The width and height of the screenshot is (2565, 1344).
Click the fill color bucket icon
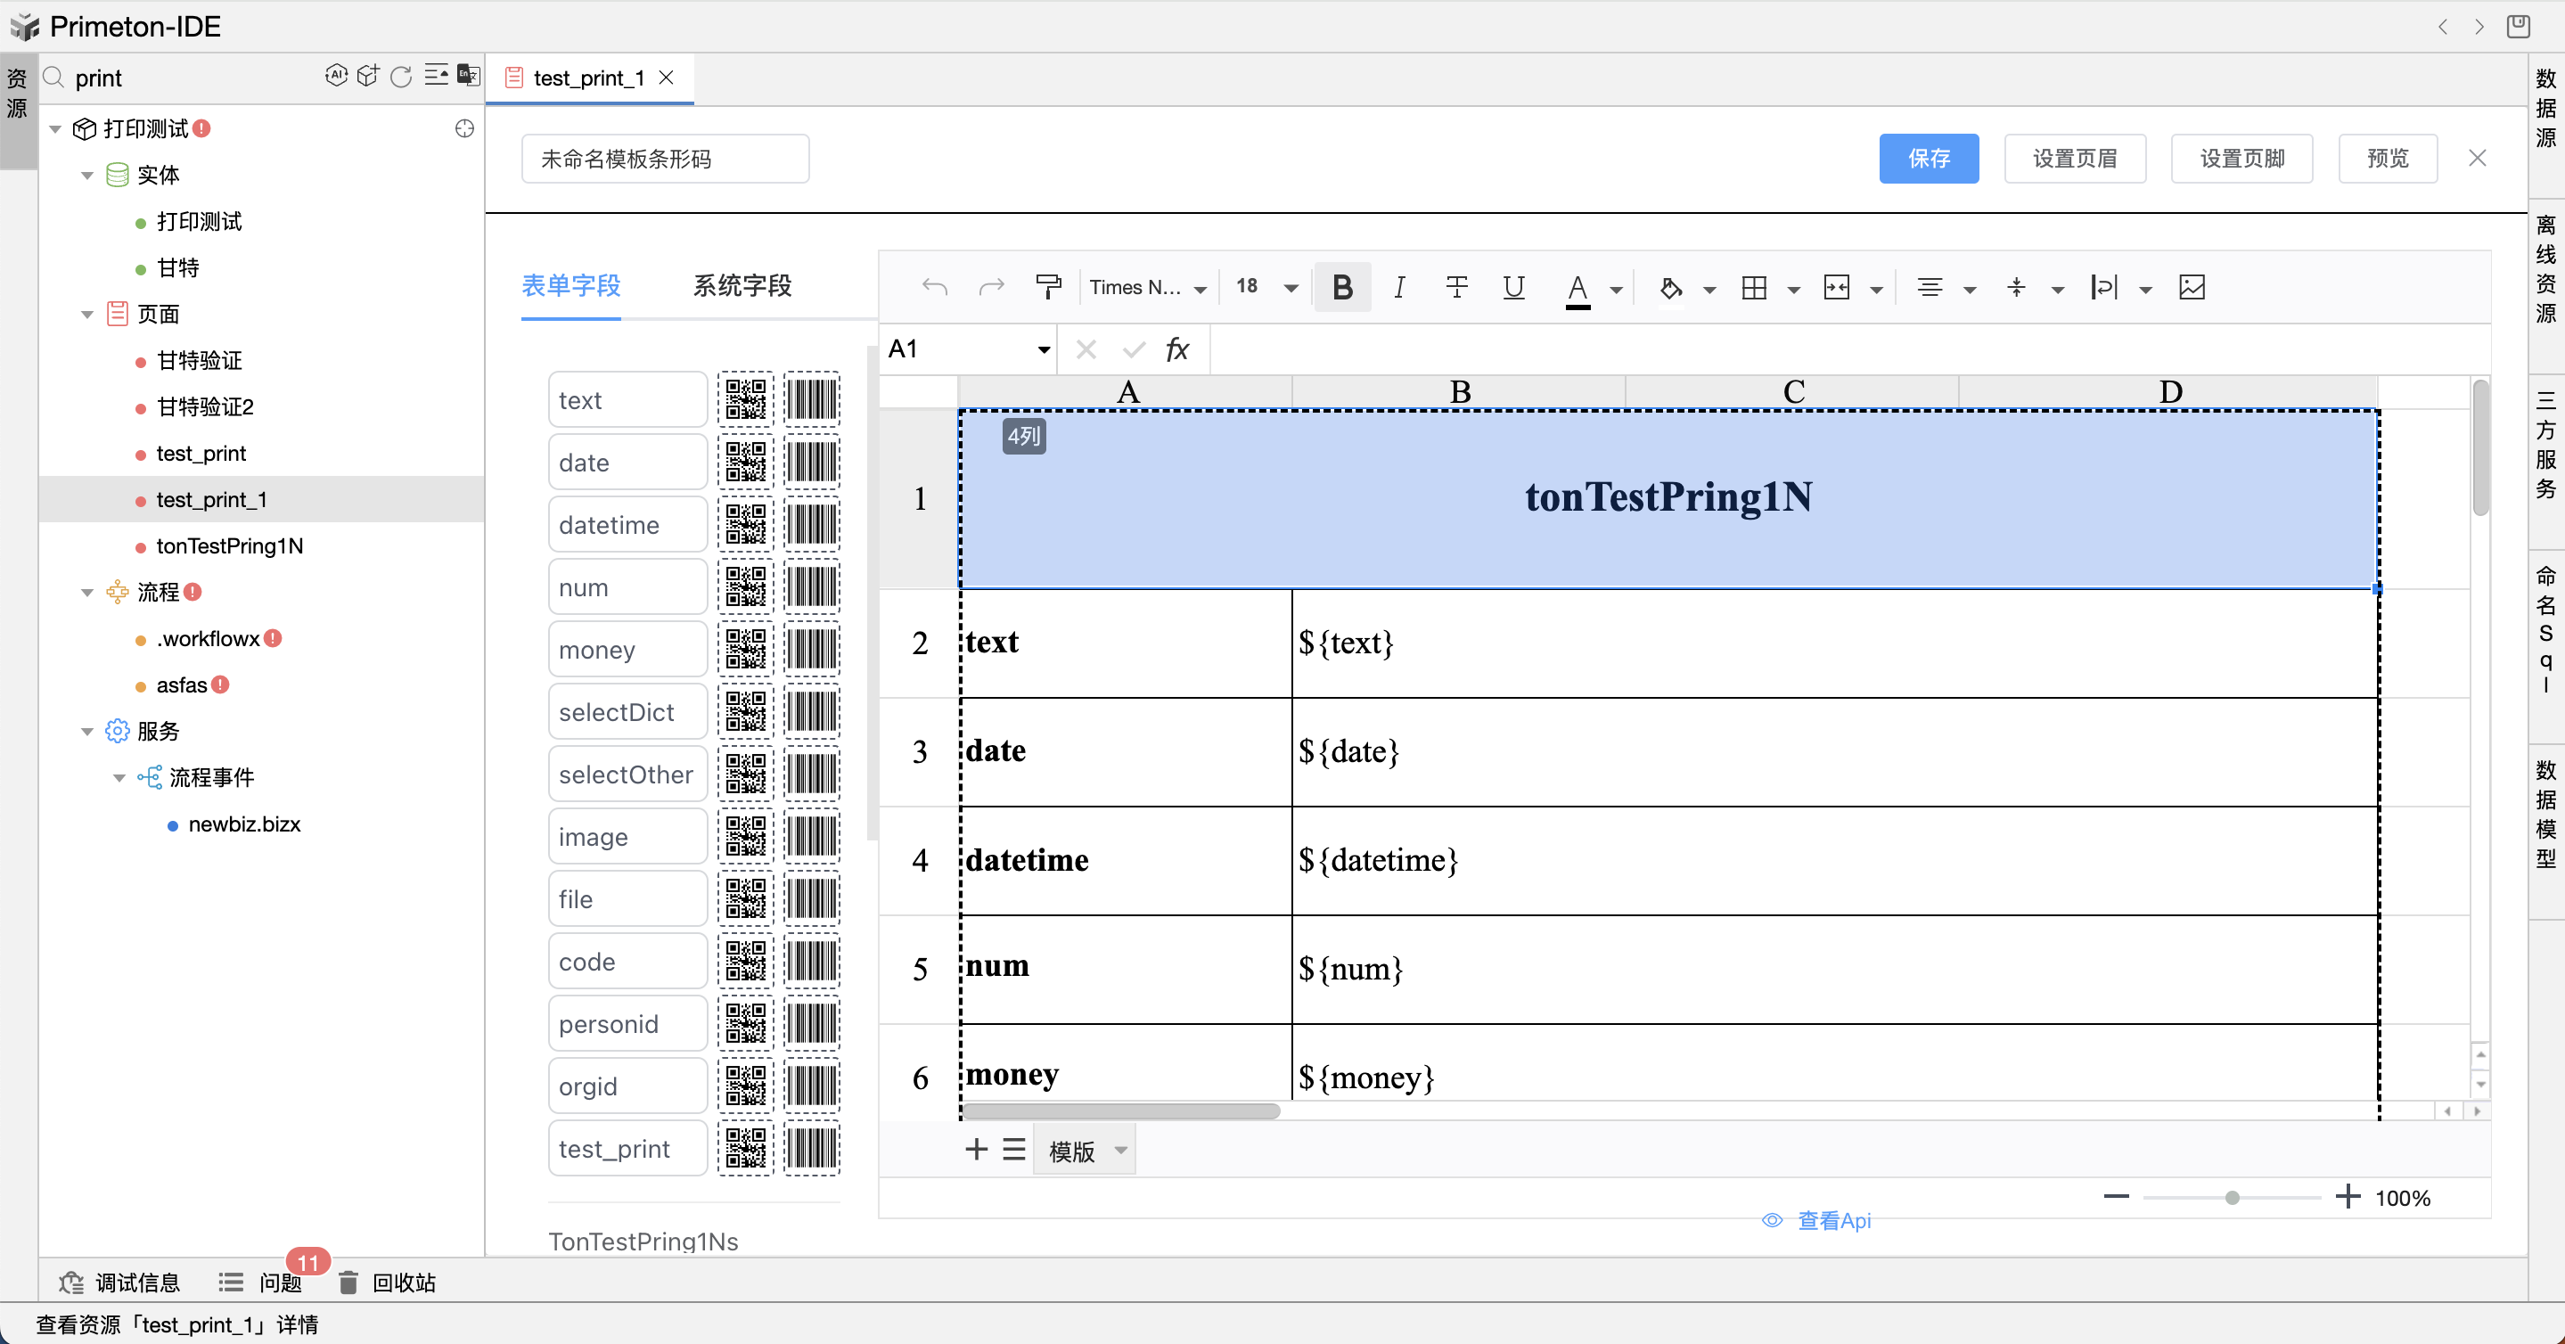point(1671,287)
